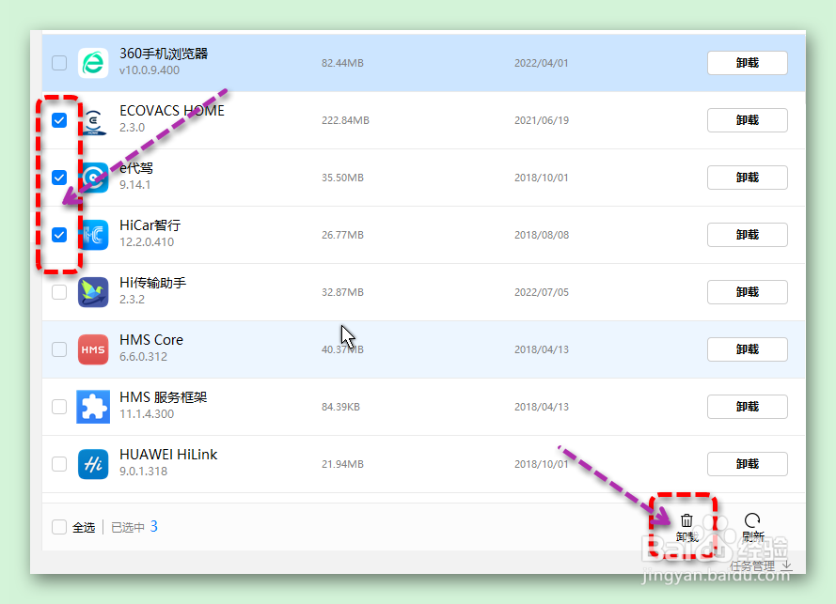The width and height of the screenshot is (836, 604).
Task: Click the 360手机浏览器 app icon
Action: coord(93,63)
